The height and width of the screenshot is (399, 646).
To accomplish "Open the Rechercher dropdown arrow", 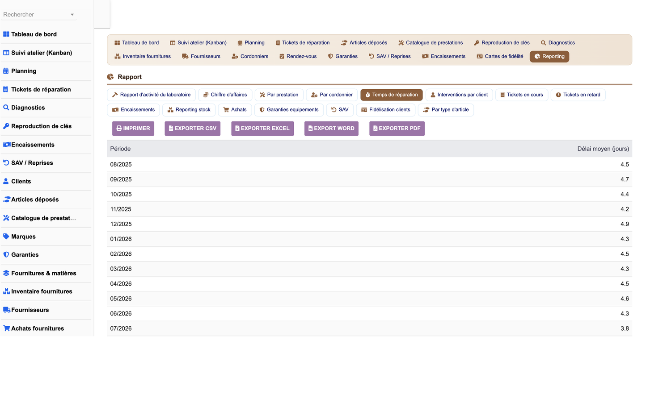I will (72, 15).
